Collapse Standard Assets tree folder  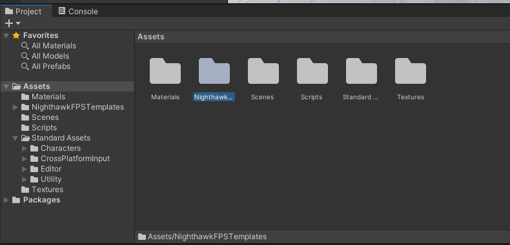tap(15, 139)
